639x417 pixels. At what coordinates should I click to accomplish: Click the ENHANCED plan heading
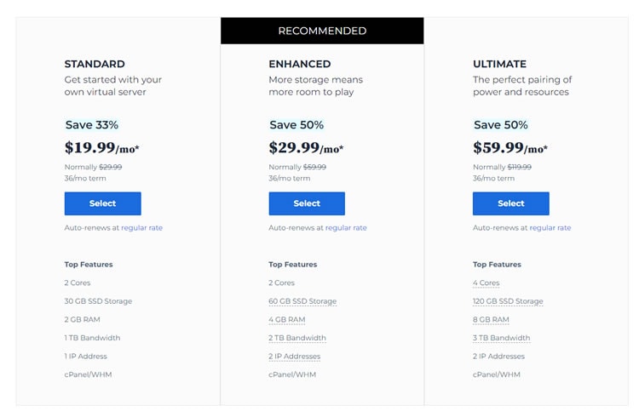point(300,64)
